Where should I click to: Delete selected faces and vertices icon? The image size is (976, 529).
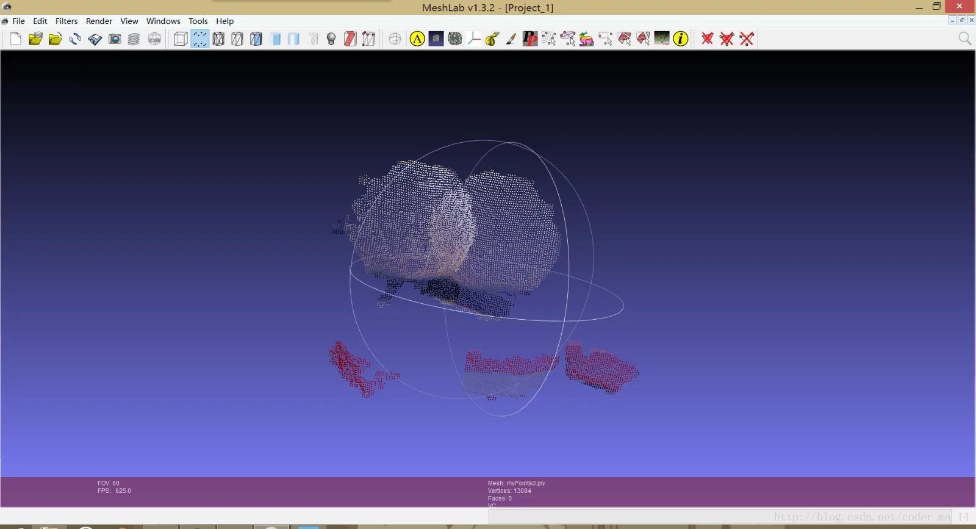coord(727,39)
